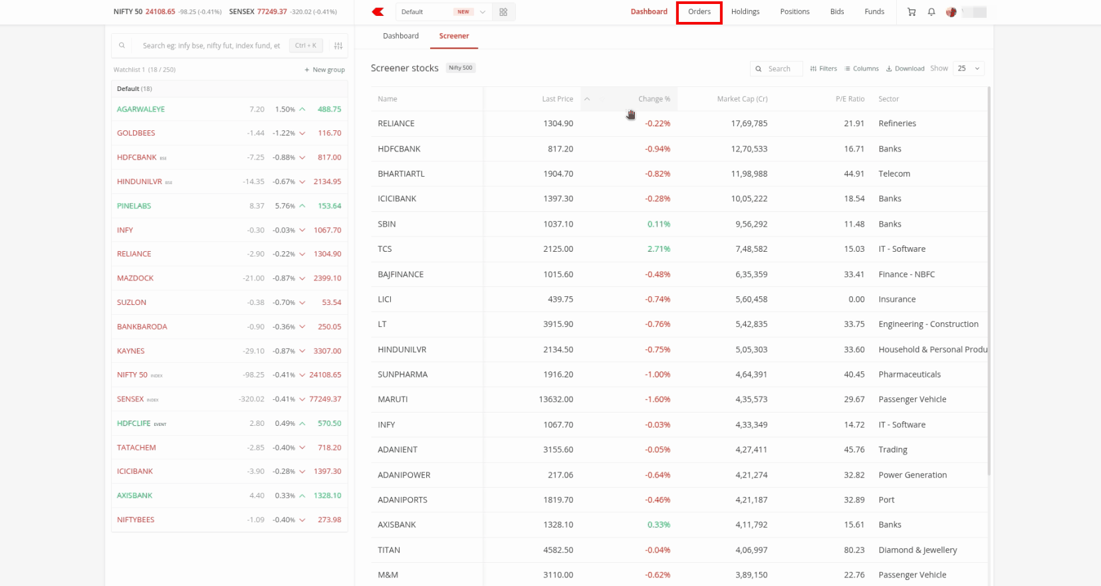This screenshot has height=586, width=1101.
Task: Open the Bids menu
Action: 837,12
